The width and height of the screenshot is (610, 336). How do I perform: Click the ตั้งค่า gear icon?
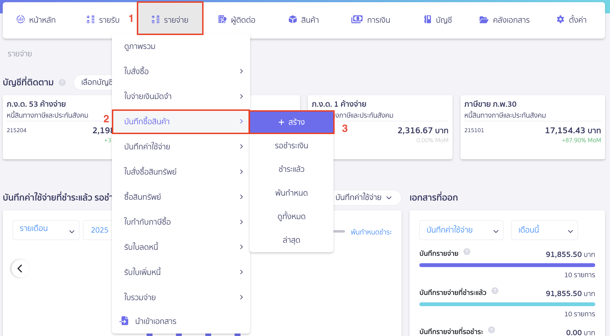tap(560, 19)
